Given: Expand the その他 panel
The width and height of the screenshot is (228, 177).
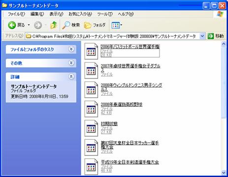Looking at the screenshot, I should (x=71, y=63).
